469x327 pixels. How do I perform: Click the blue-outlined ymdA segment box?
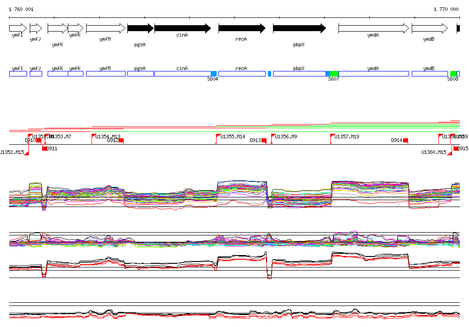374,74
